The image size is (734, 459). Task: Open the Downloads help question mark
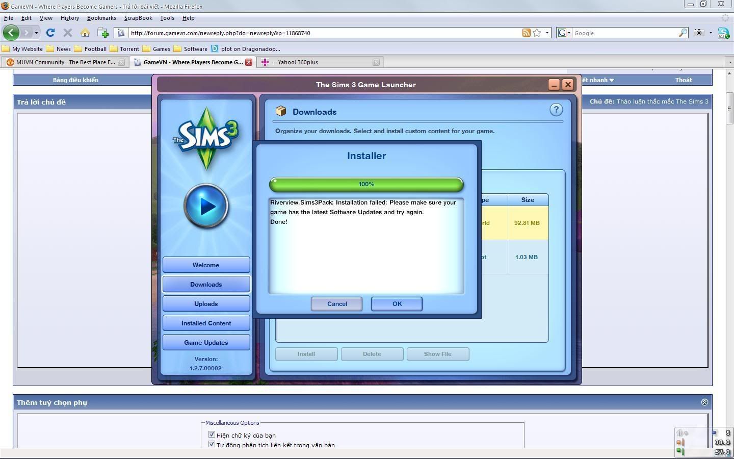(x=556, y=110)
